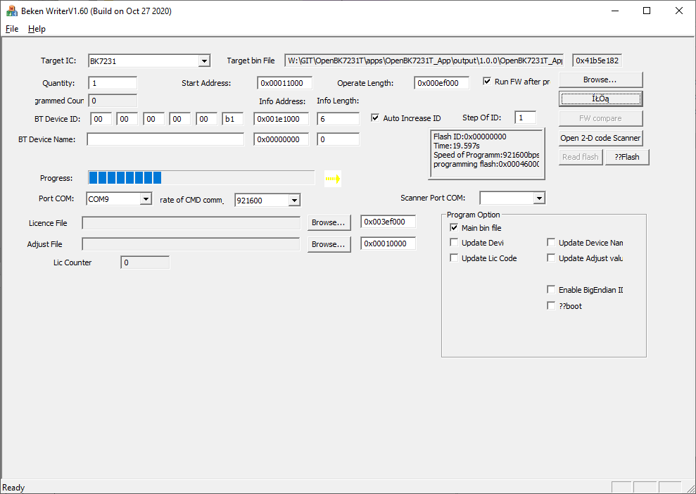Click the yellow arrow progress indicator icon
The height and width of the screenshot is (494, 696).
coord(333,179)
